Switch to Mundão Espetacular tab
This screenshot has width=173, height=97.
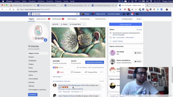point(104,5)
